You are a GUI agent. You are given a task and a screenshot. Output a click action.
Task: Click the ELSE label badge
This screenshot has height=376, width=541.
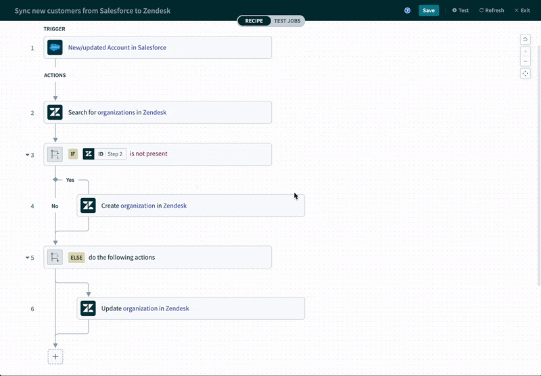pyautogui.click(x=76, y=258)
